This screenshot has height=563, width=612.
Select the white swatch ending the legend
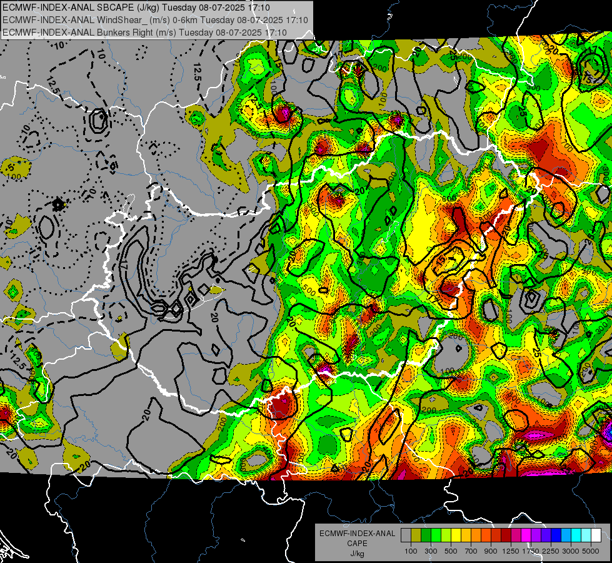[x=596, y=535]
